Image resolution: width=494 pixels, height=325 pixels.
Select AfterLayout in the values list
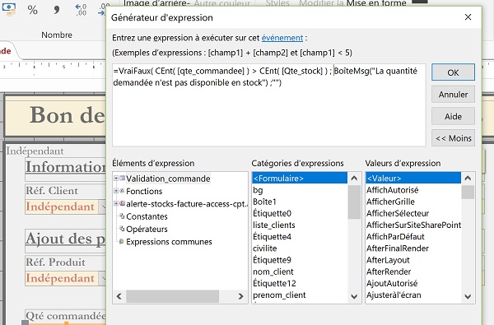(413, 260)
